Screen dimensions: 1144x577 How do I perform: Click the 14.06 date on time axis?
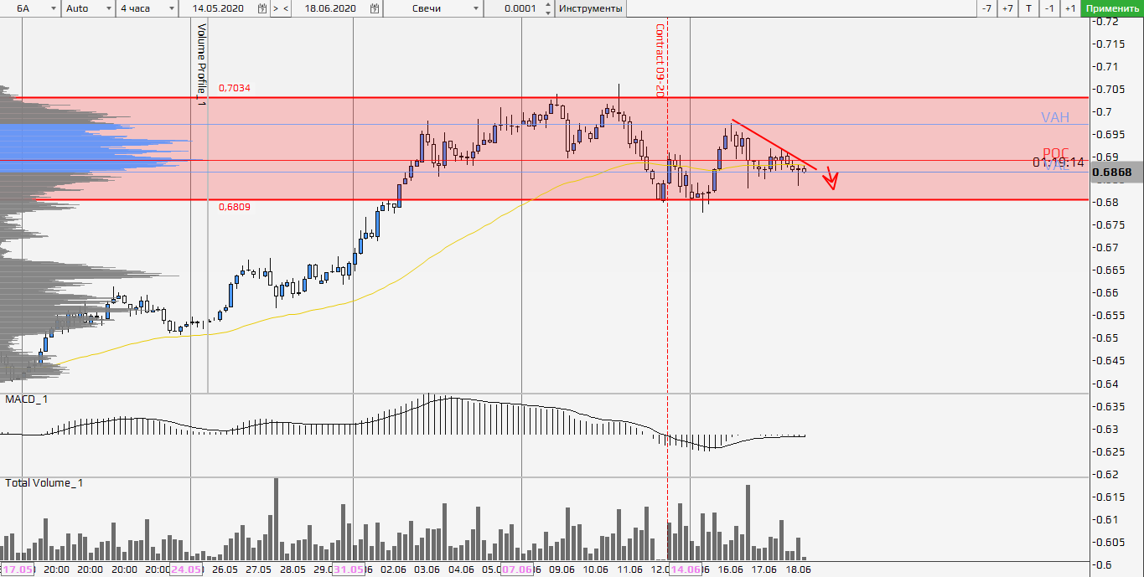point(686,569)
